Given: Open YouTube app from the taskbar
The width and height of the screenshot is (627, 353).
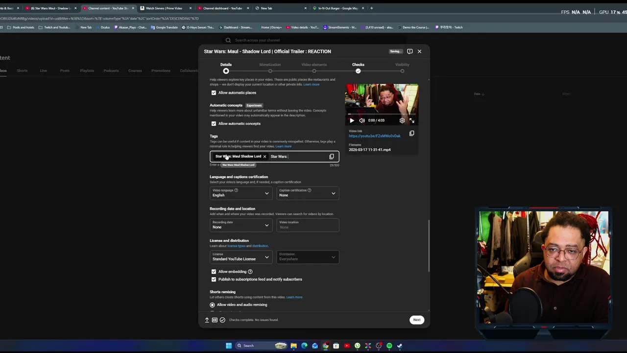Looking at the screenshot, I should coord(347,346).
